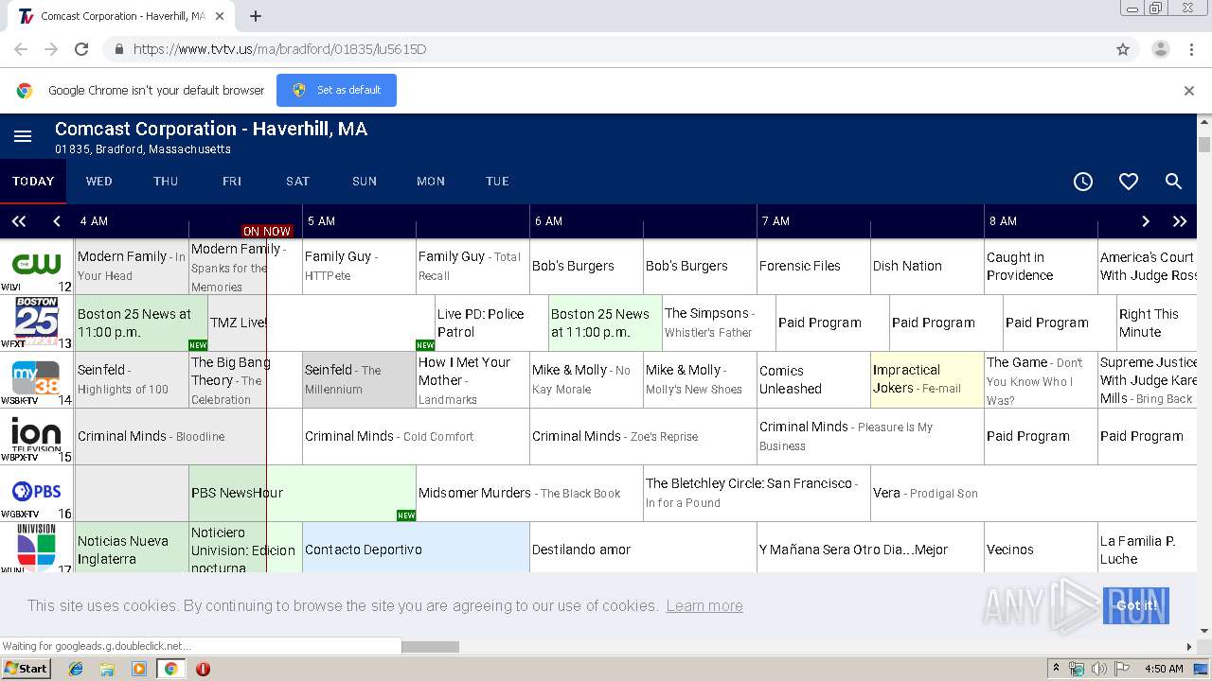Screen dimensions: 1212x681
Task: Open Dish Nation listing
Action: pos(927,267)
